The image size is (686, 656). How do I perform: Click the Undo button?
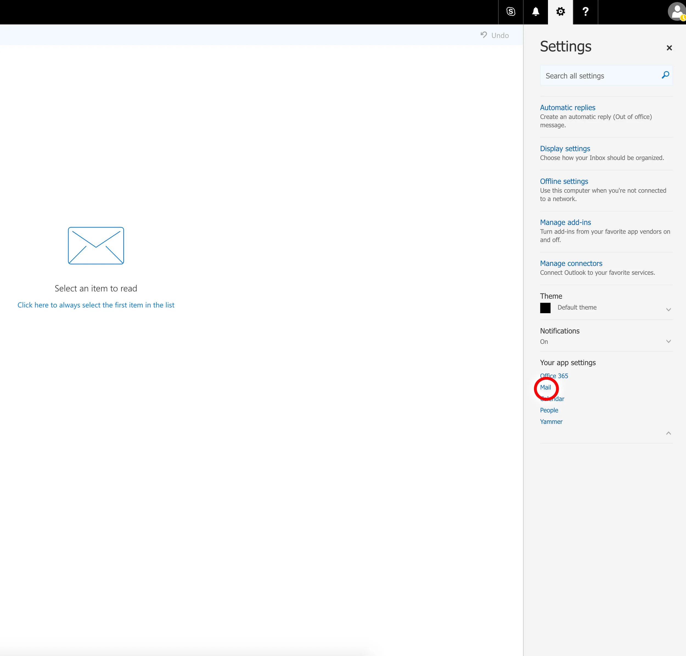click(x=494, y=35)
